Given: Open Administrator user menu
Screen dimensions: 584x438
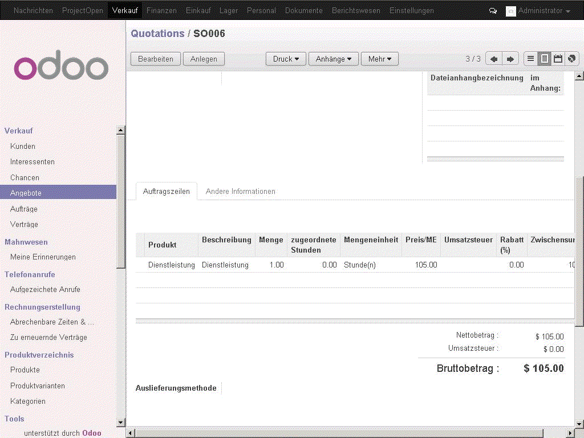Looking at the screenshot, I should [x=544, y=11].
